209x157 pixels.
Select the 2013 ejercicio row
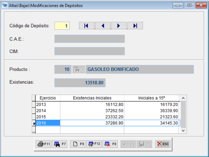pos(48,104)
